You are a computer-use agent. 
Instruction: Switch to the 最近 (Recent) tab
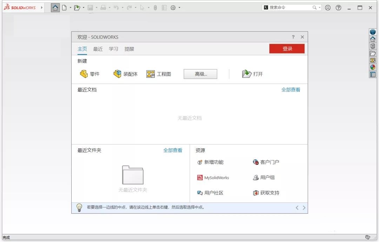[98, 49]
